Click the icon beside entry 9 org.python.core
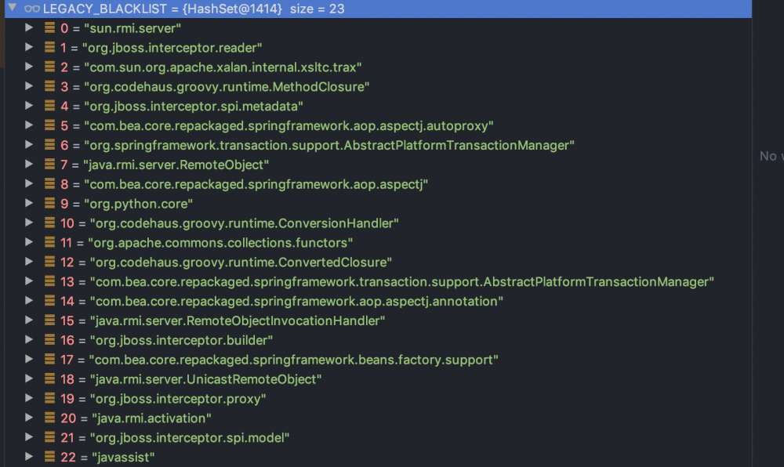The image size is (784, 467). 50,204
